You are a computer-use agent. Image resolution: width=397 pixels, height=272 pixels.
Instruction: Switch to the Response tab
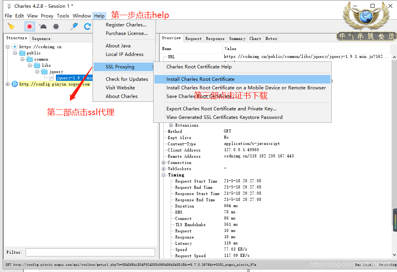[215, 38]
